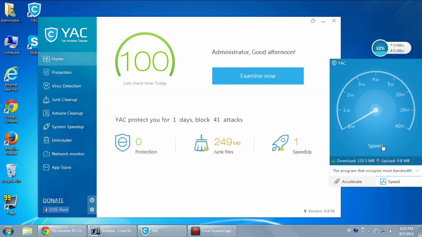The image size is (422, 237).
Task: Click the Protection count 0
Action: 138,142
